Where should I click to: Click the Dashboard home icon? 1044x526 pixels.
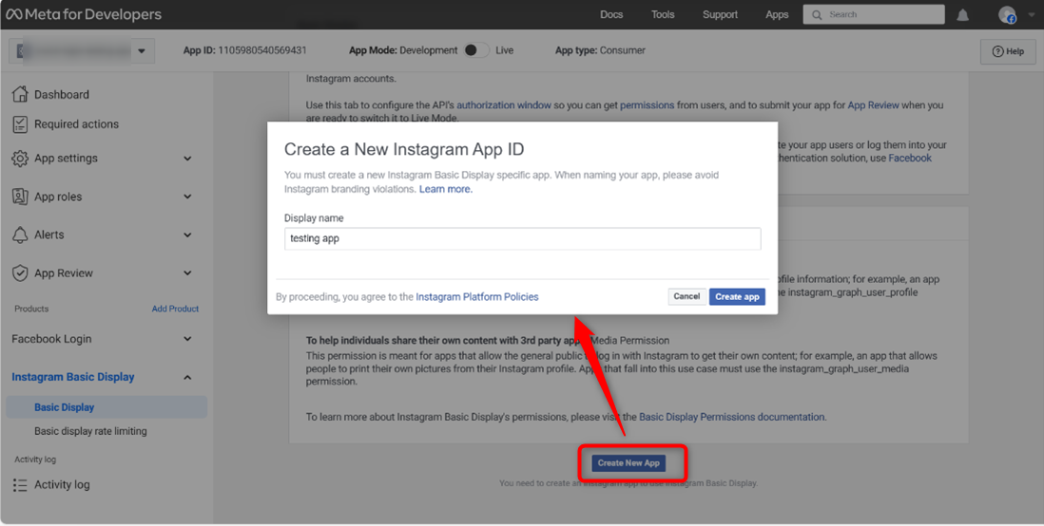click(x=19, y=94)
